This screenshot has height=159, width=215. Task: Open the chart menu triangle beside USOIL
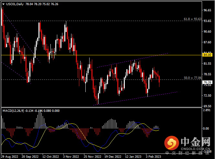pos(3,3)
